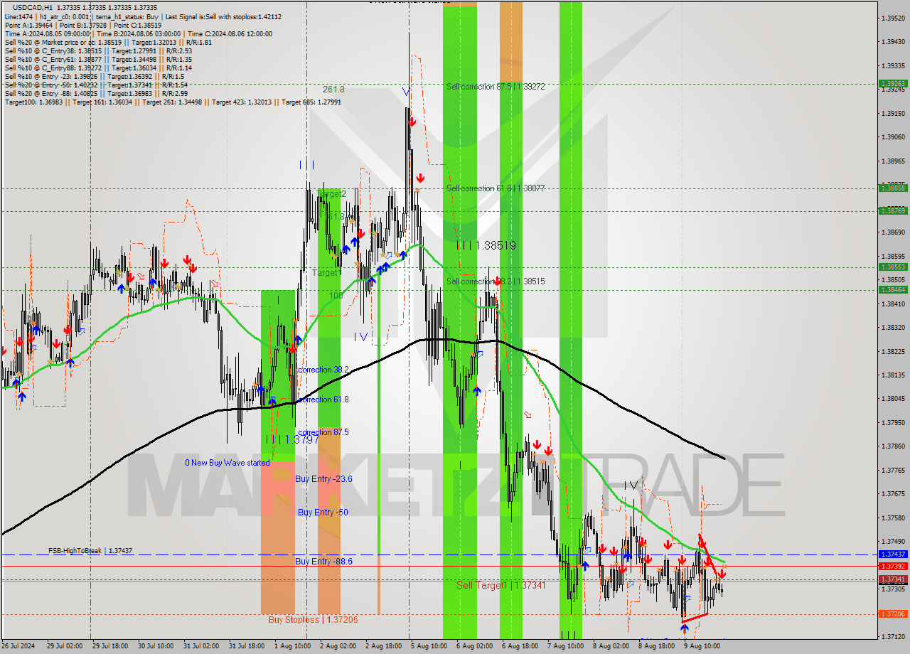Click the 'Sell %20 @ Market price' info line
The height and width of the screenshot is (654, 910).
tap(107, 42)
